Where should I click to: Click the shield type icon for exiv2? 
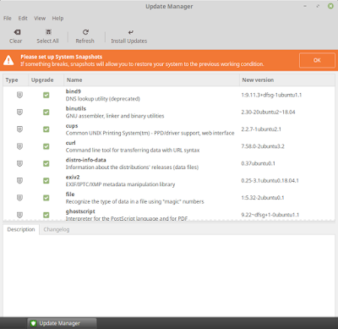[19, 180]
